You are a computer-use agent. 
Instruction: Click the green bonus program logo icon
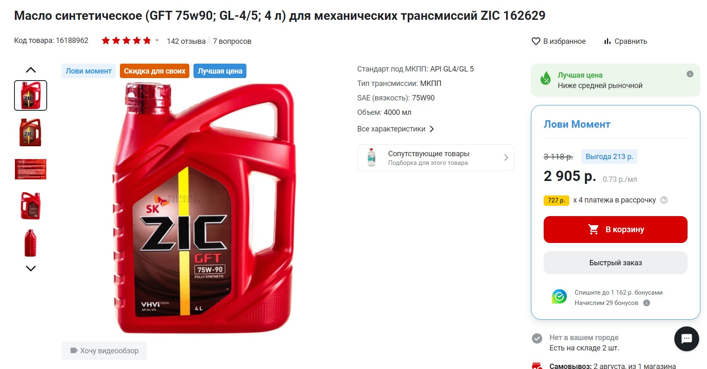[x=559, y=297]
